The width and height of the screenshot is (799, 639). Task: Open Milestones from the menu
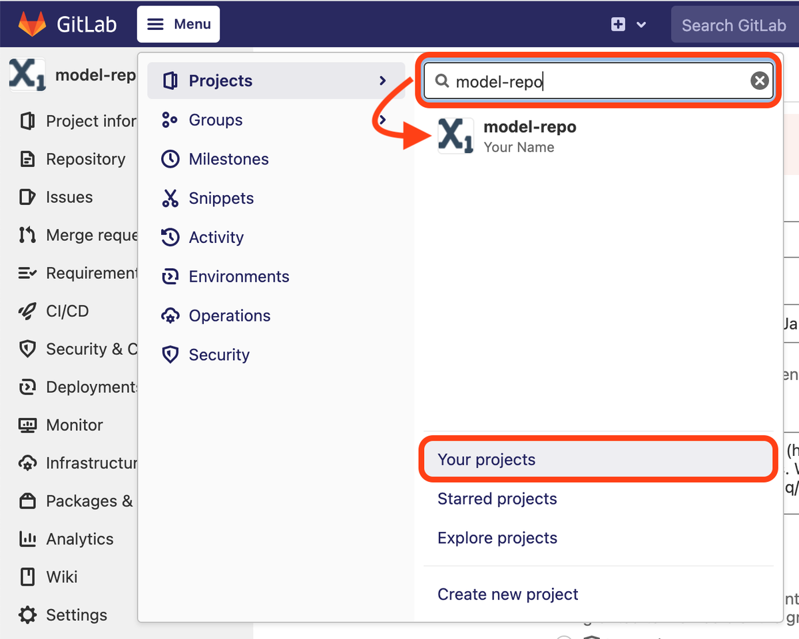tap(228, 159)
